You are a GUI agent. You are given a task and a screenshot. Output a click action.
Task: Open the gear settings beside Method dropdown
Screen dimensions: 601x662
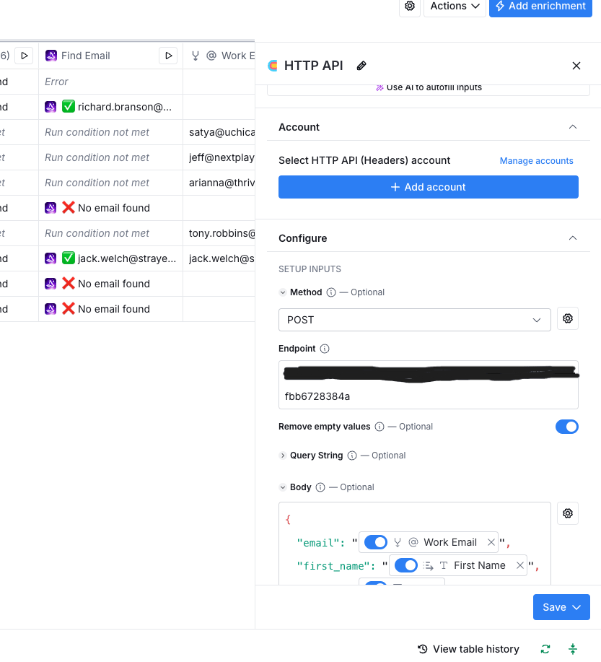[568, 318]
